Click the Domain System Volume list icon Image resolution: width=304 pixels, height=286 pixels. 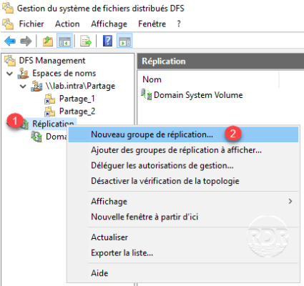pyautogui.click(x=146, y=94)
